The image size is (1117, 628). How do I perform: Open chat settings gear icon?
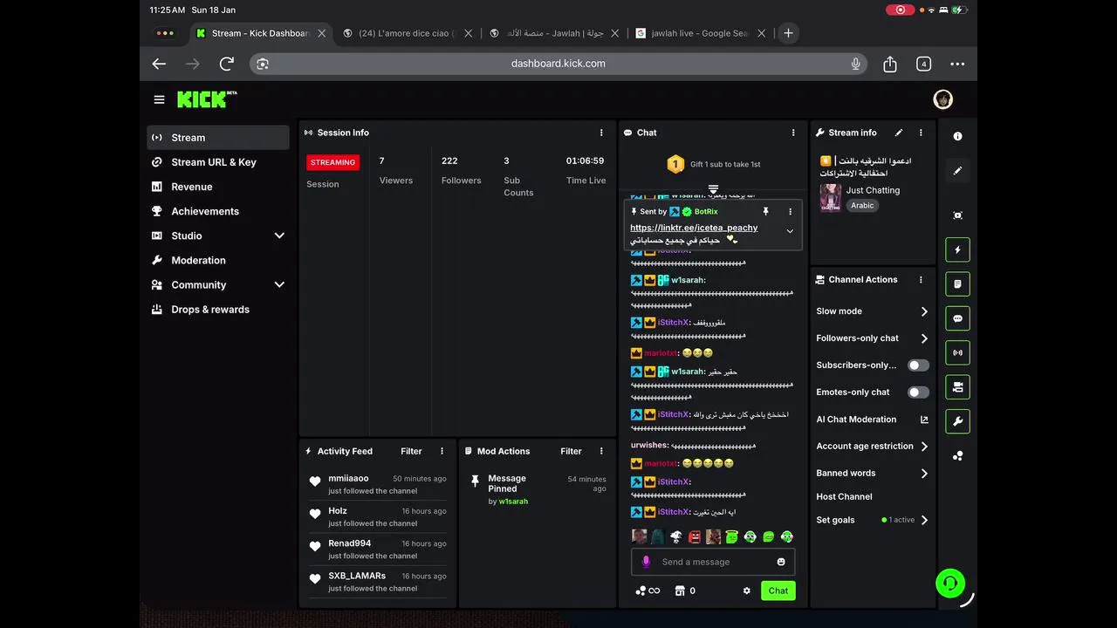pyautogui.click(x=747, y=590)
